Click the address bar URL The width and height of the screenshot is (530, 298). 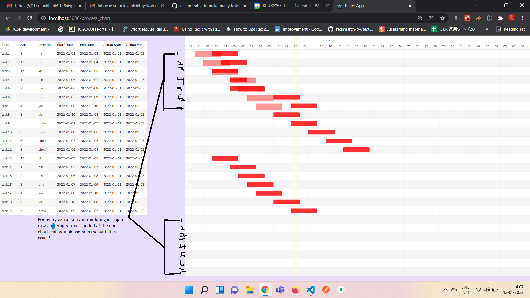pos(79,18)
